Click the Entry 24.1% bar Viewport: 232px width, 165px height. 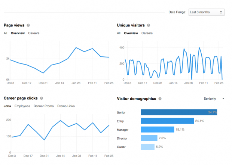click(x=167, y=121)
